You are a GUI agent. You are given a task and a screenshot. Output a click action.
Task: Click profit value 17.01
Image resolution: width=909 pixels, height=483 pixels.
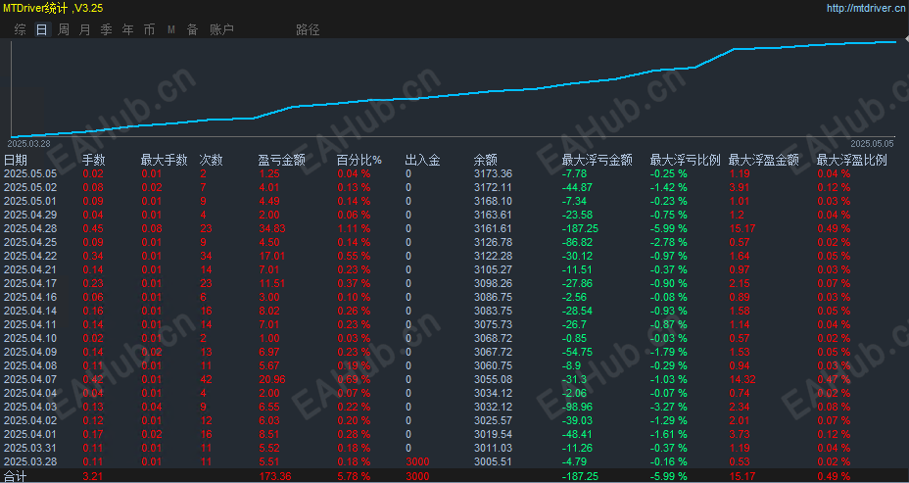tap(272, 256)
